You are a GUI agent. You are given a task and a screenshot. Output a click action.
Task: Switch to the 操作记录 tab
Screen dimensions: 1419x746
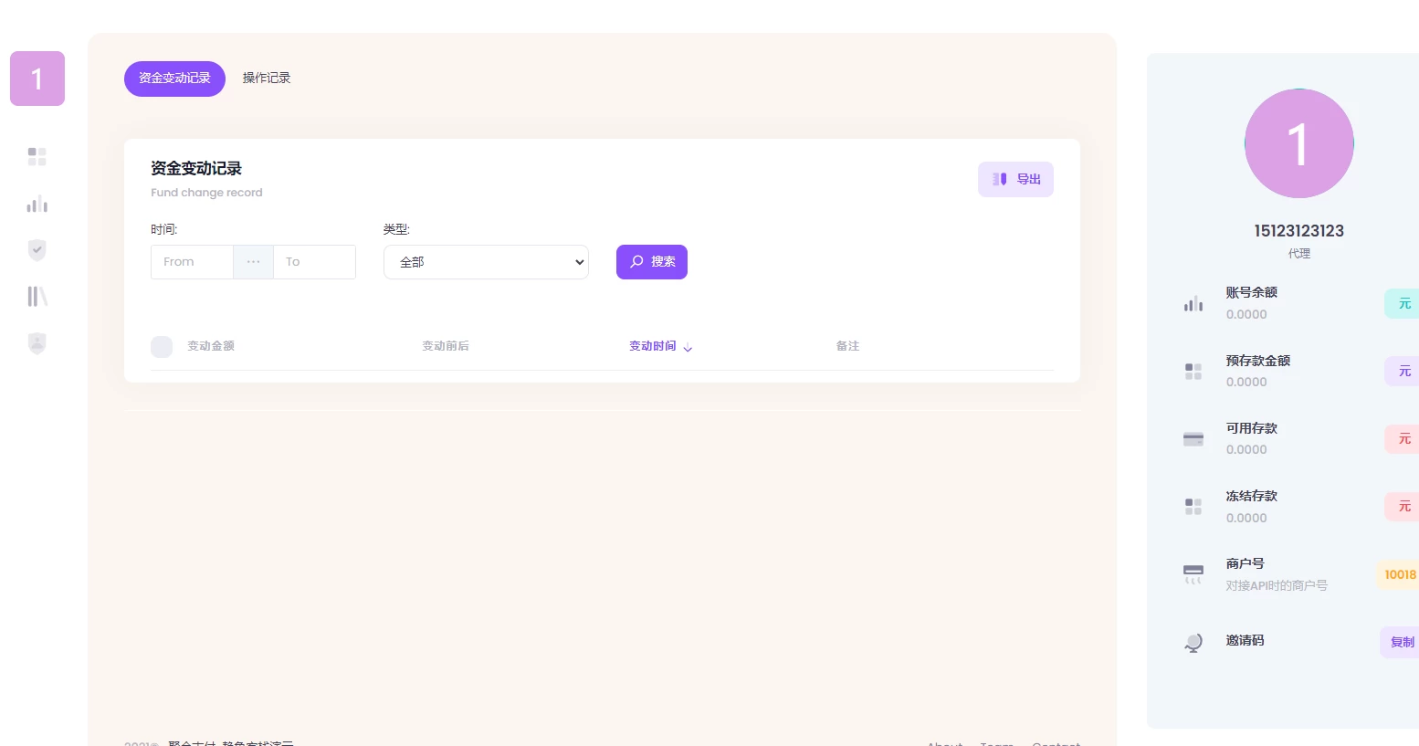tap(267, 78)
